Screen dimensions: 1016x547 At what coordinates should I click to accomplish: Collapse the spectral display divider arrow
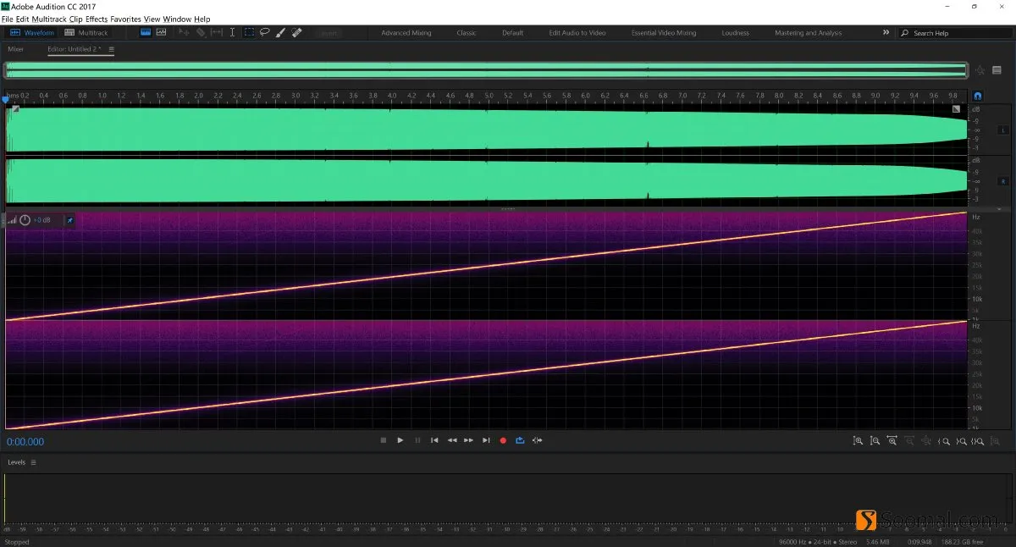pos(999,208)
